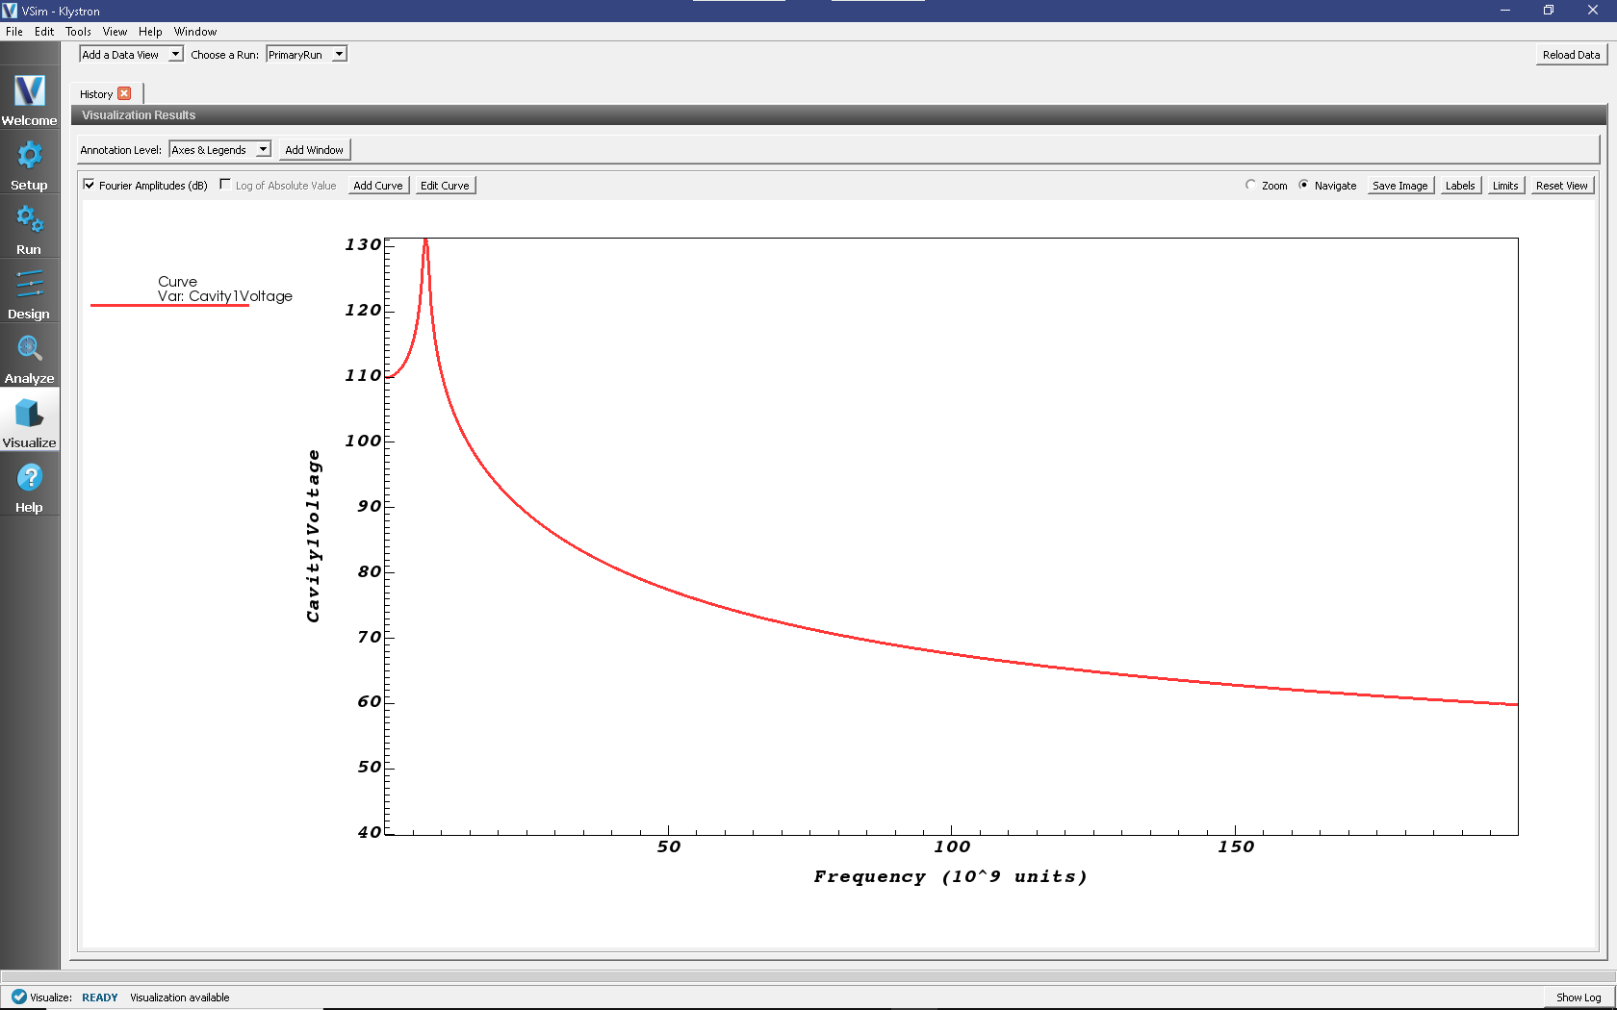Restore down the VSim window
The image size is (1617, 1010).
pos(1549,11)
